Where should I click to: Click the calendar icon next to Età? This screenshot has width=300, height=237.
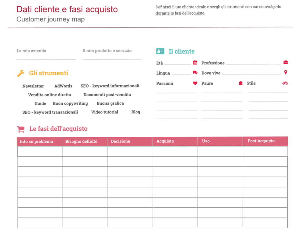tap(195, 62)
